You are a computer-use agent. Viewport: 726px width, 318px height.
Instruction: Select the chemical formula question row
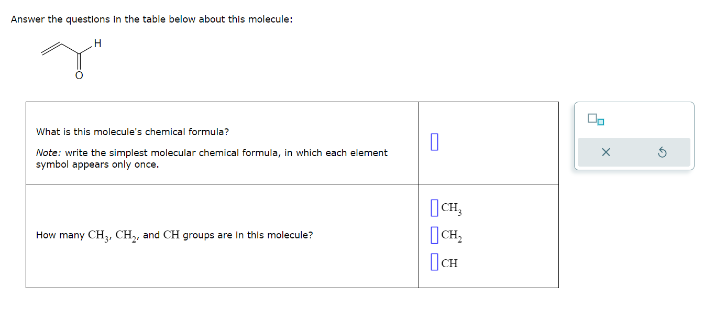(x=220, y=142)
